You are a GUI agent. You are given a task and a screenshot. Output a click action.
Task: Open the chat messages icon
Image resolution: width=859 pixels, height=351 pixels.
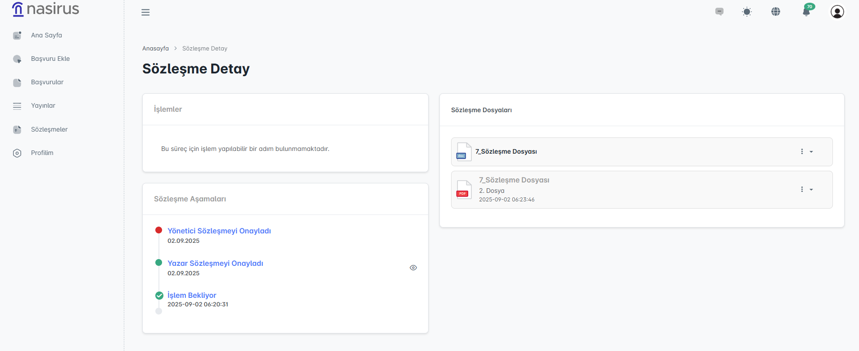[x=719, y=12]
